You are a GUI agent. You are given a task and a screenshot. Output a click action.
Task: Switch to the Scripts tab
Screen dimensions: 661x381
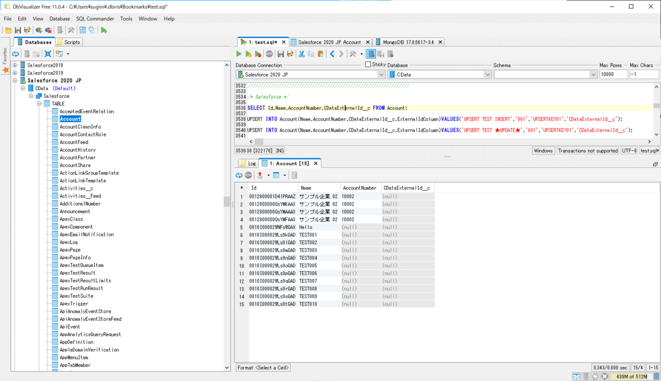click(68, 42)
